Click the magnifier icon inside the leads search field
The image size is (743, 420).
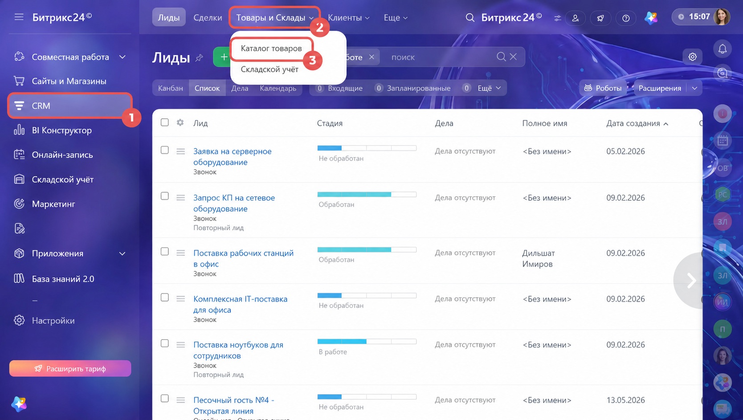pyautogui.click(x=501, y=57)
